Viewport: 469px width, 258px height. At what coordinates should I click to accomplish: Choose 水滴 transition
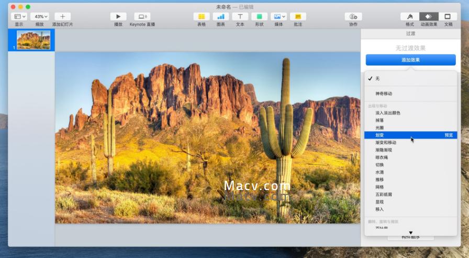coord(411,172)
